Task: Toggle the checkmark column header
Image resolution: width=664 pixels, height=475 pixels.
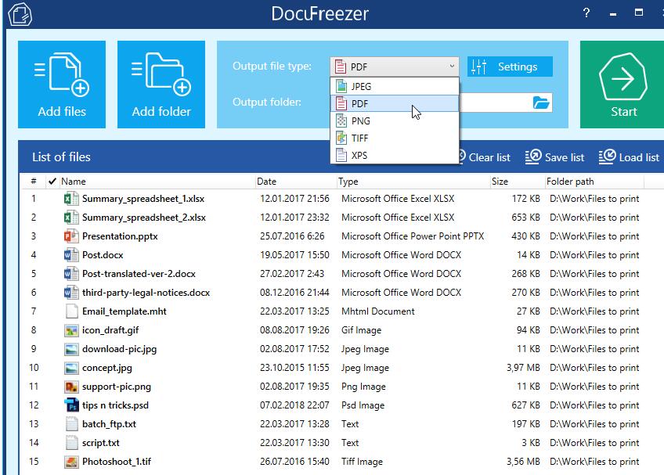Action: coord(52,182)
